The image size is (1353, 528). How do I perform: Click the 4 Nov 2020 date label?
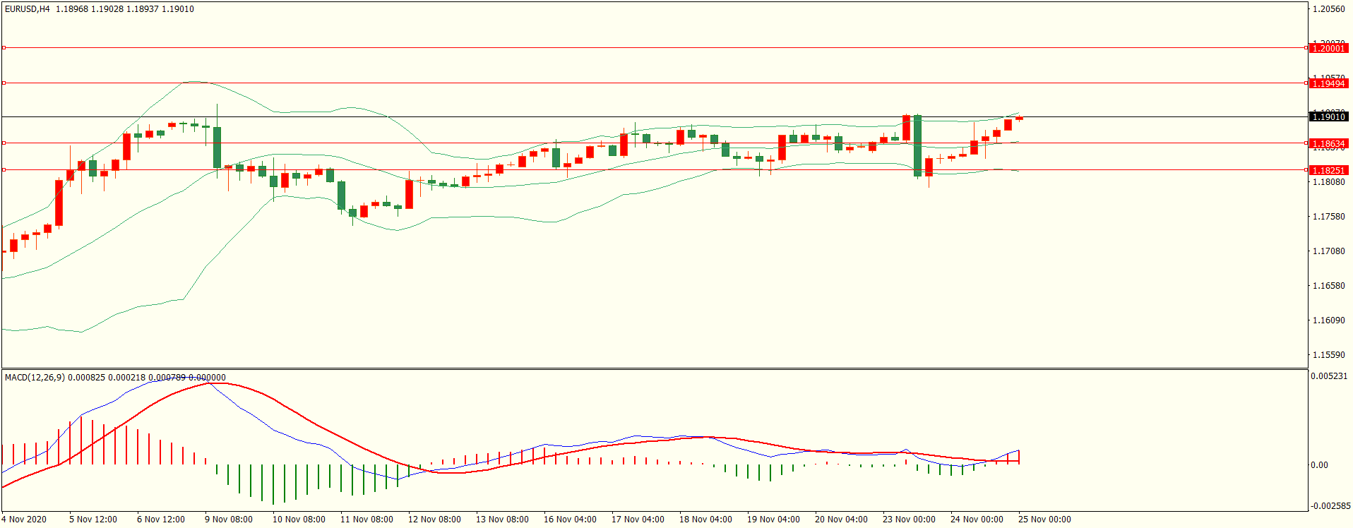click(x=24, y=520)
